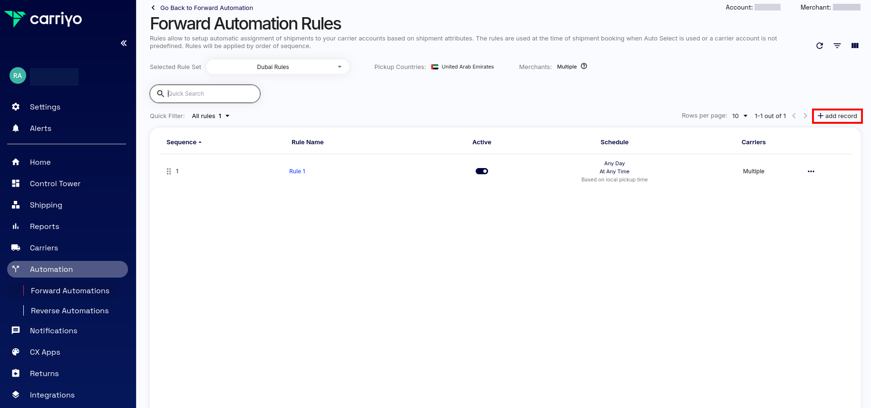Go Back to Forward Automation link
The width and height of the screenshot is (871, 408).
pos(206,8)
